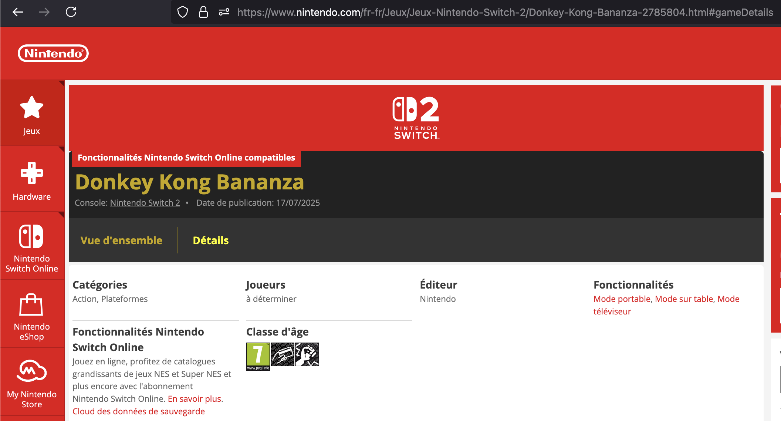This screenshot has width=781, height=421.
Task: Click the Classe d'âge heading
Action: (x=277, y=332)
